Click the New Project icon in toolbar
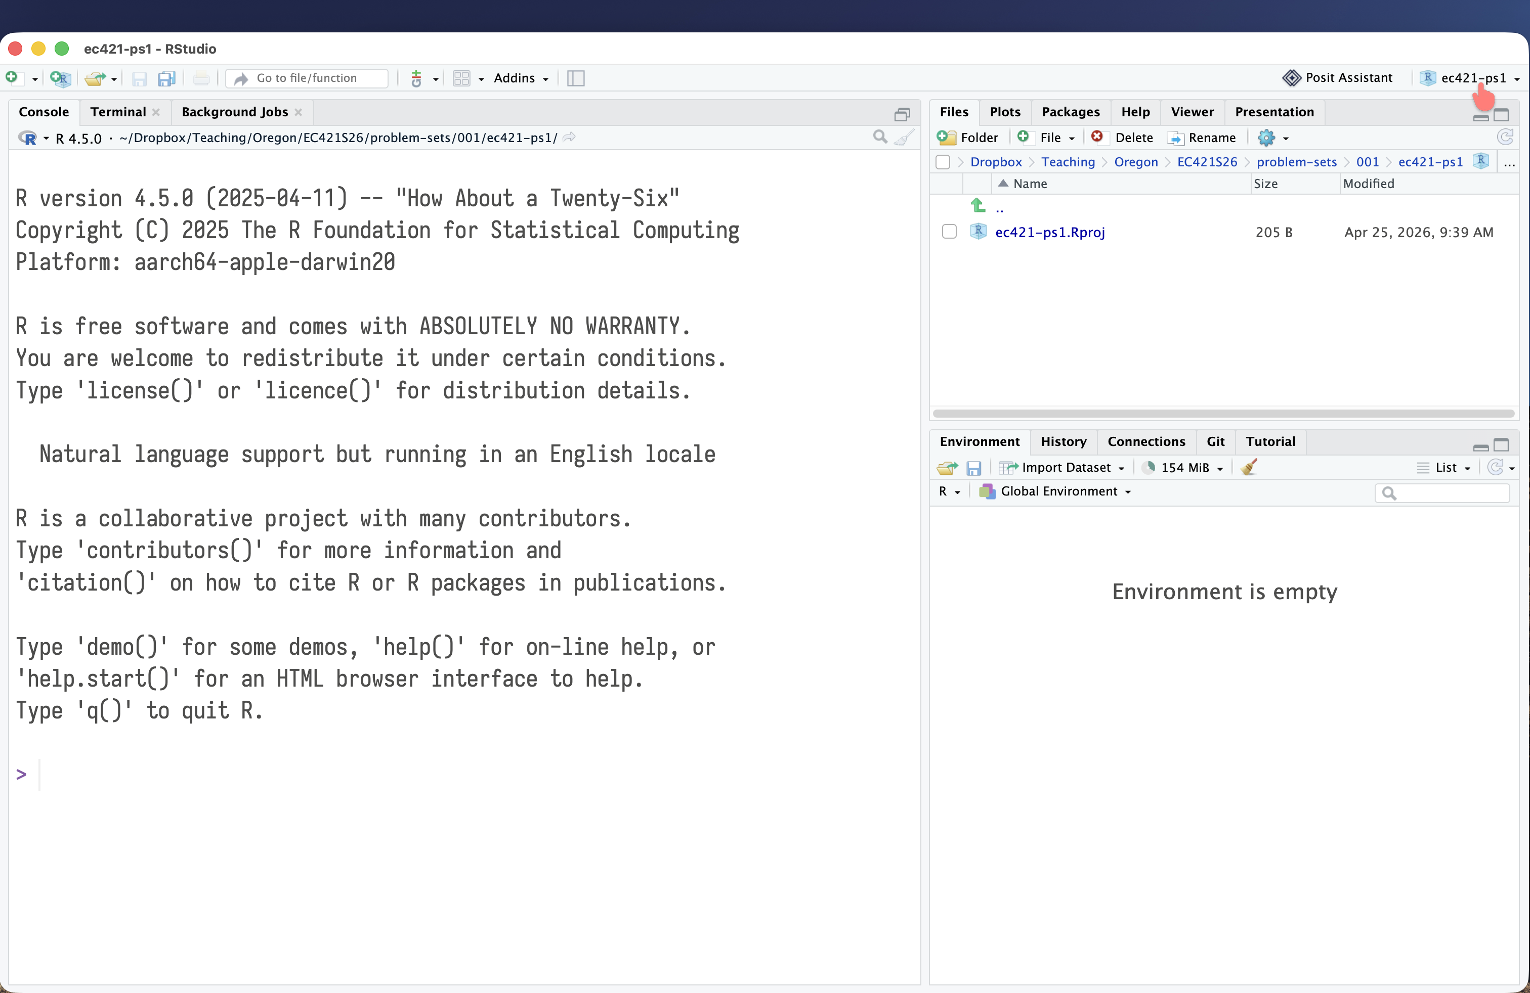The image size is (1530, 993). 60,78
